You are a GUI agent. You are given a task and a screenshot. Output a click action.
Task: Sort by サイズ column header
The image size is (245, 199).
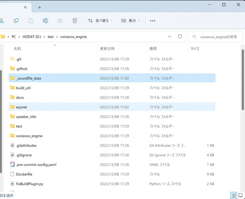(x=195, y=49)
